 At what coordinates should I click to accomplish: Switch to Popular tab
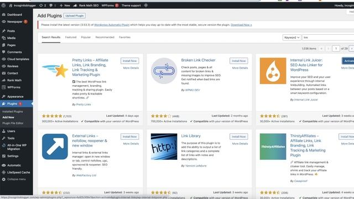click(86, 37)
